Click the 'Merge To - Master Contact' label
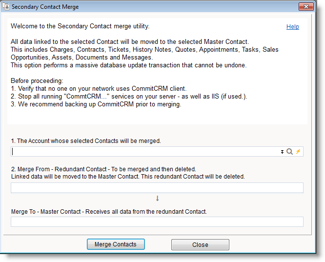The width and height of the screenshot is (325, 262). [x=109, y=212]
